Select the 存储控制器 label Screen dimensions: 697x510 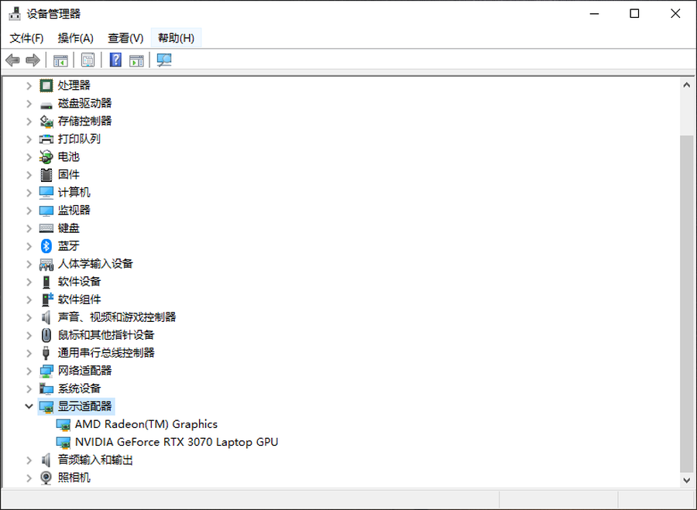point(85,122)
